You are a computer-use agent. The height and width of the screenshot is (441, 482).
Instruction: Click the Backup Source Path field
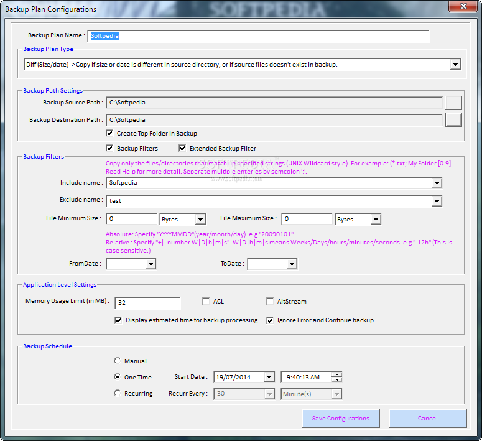click(x=274, y=103)
